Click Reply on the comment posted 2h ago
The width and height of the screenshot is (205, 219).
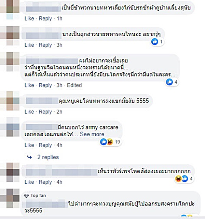(45, 112)
